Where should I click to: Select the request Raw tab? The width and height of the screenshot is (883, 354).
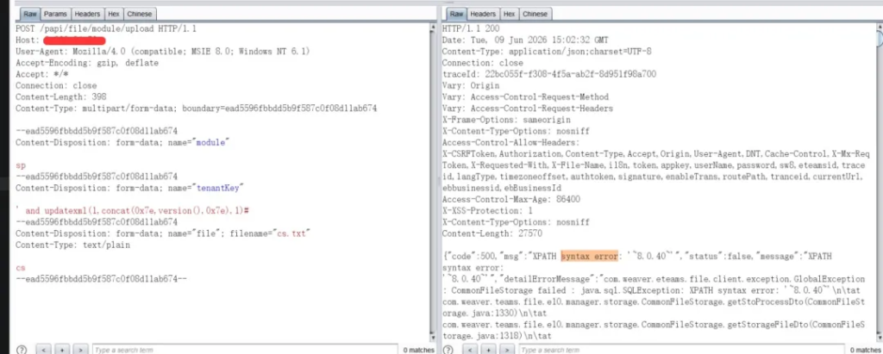(x=29, y=14)
